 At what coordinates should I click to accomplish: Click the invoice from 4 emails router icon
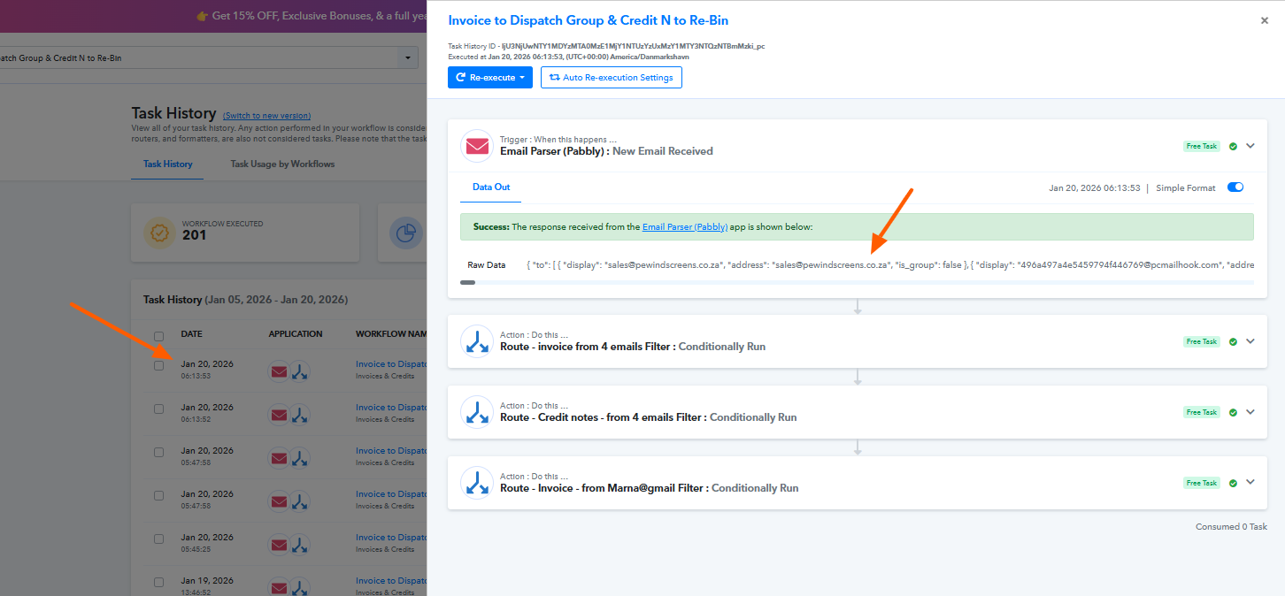pyautogui.click(x=477, y=341)
